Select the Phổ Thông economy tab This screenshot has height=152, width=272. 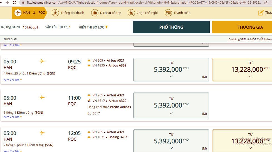[171, 27]
